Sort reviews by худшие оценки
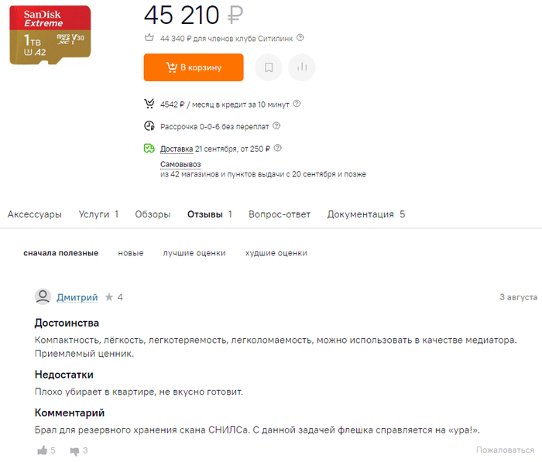The height and width of the screenshot is (462, 542). [x=276, y=253]
